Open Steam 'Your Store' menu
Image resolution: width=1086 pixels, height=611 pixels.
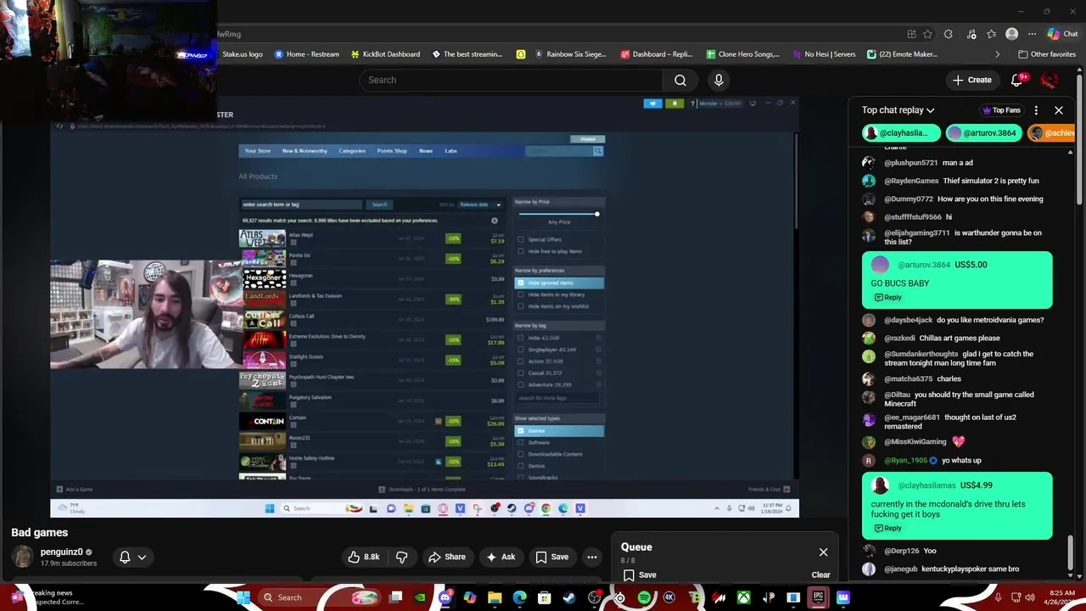click(x=257, y=151)
